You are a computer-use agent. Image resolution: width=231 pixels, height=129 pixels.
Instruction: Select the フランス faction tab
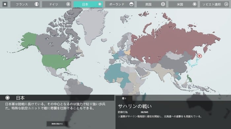[25, 4]
